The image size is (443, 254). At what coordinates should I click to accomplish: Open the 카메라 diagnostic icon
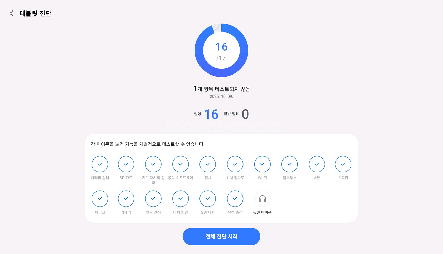click(126, 199)
